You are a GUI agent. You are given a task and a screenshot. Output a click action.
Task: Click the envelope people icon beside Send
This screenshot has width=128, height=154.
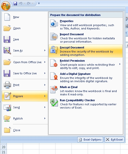pyautogui.click(x=7, y=108)
